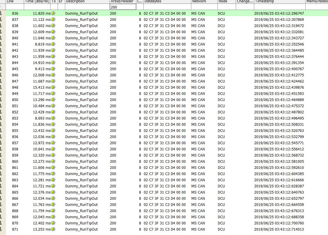
Task: Click time value 9.413 ms
Action: coord(43,69)
